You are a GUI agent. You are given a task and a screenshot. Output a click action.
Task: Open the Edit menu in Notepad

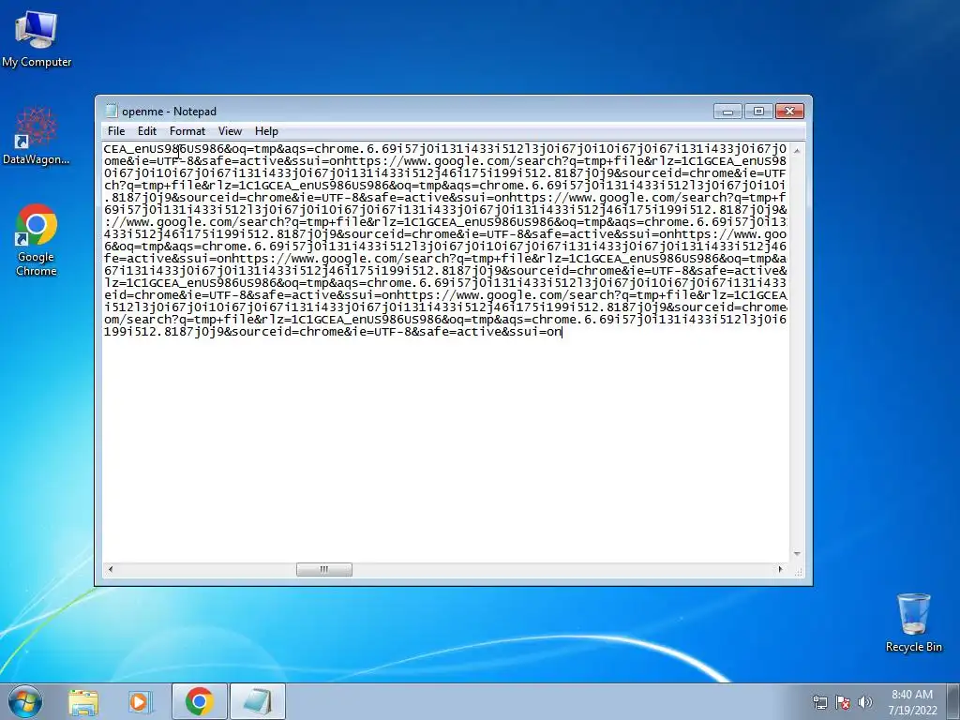[x=146, y=131]
